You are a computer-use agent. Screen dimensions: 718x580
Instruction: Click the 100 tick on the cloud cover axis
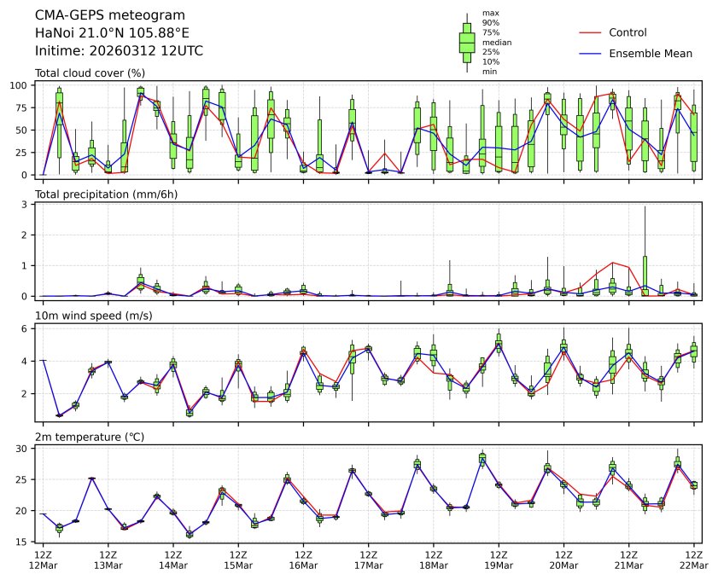coord(20,85)
